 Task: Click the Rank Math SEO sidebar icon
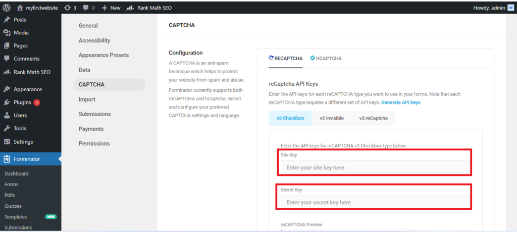(x=6, y=72)
